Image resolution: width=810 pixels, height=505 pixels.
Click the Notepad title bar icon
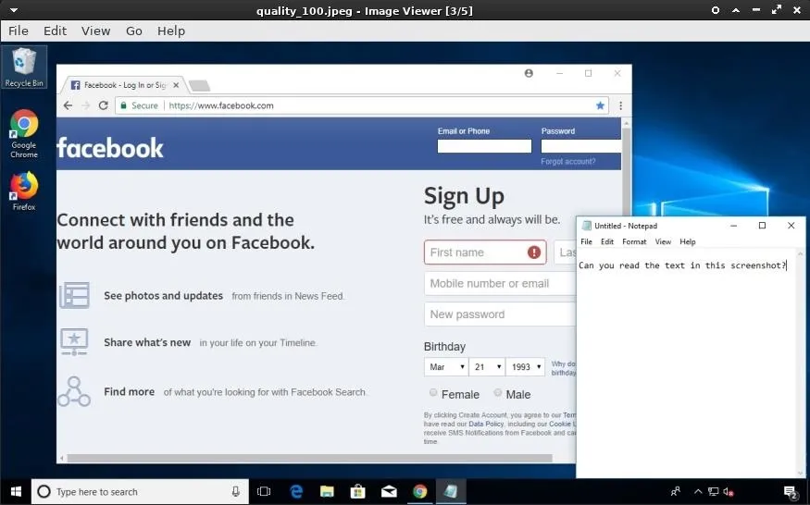pyautogui.click(x=586, y=226)
